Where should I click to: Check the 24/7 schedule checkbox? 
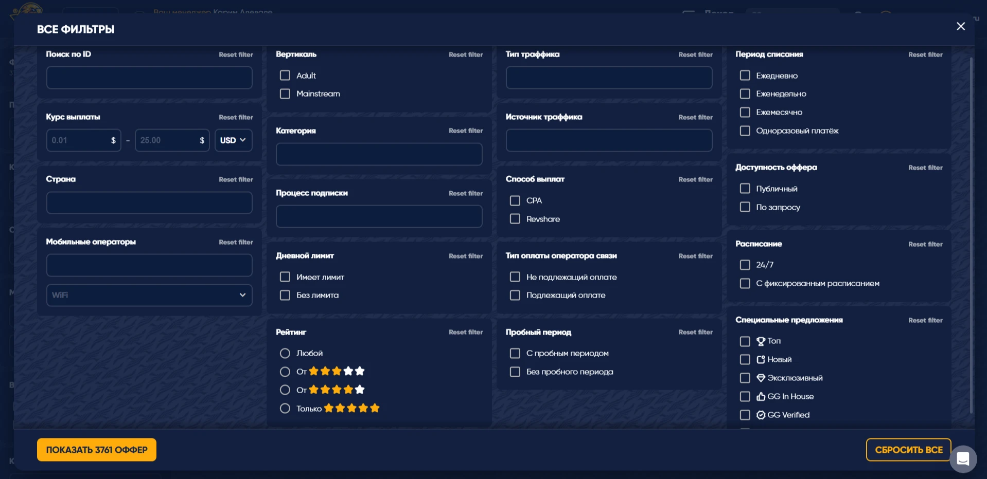745,265
